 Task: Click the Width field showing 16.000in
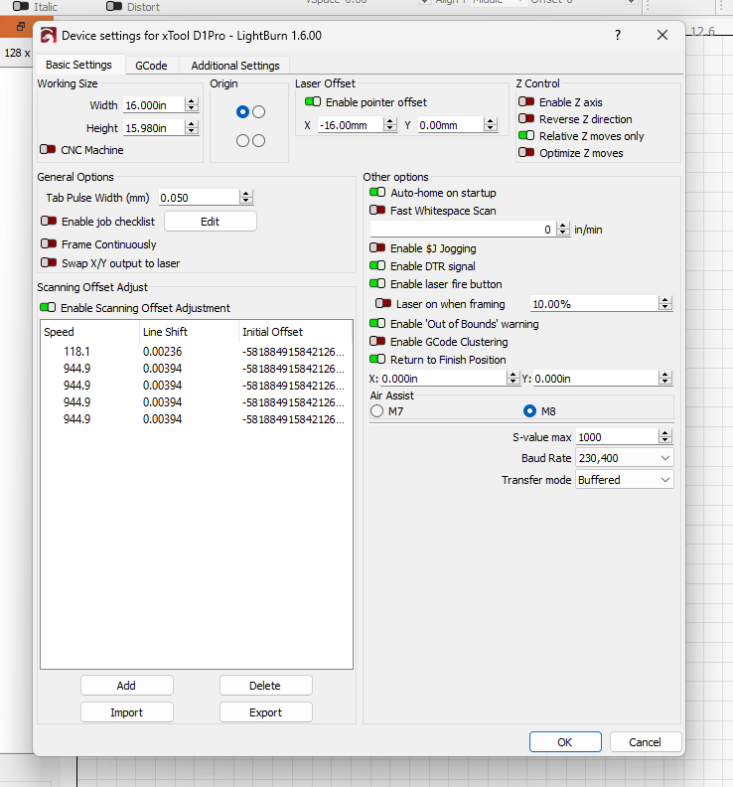[x=153, y=105]
